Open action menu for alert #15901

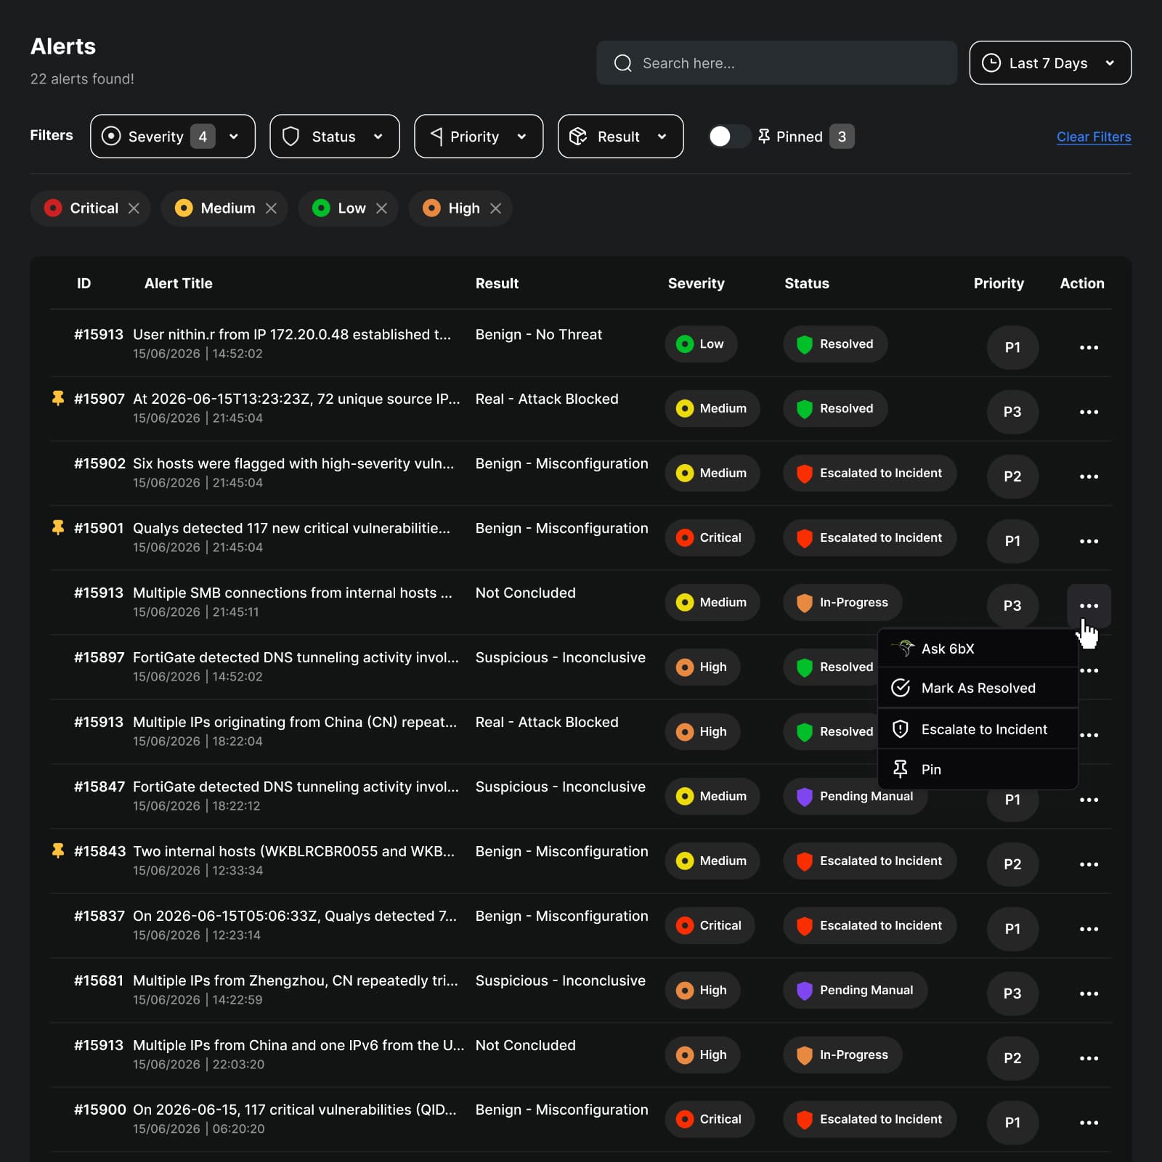coord(1089,541)
